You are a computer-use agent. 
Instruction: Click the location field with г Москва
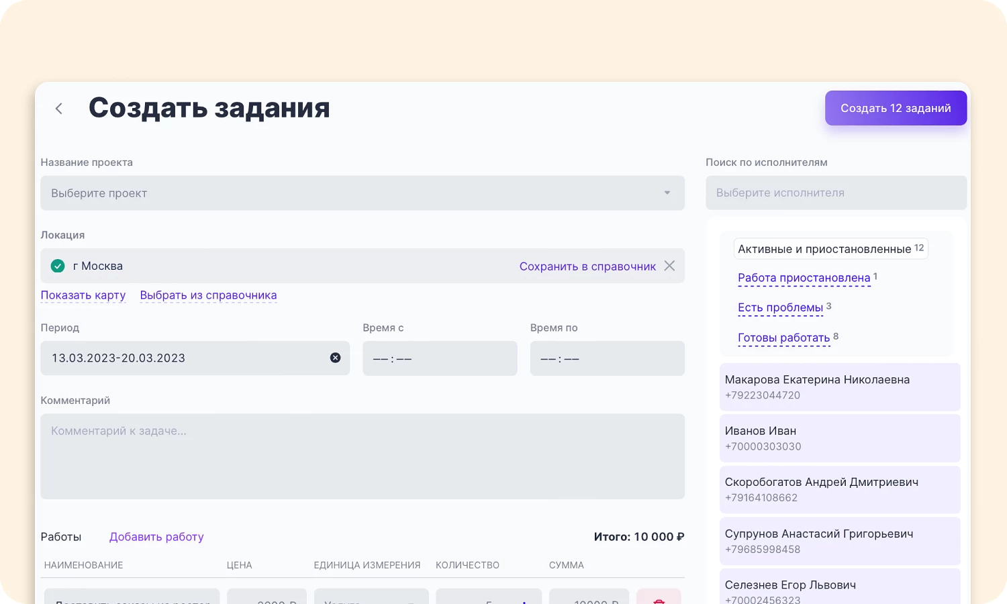tap(363, 266)
